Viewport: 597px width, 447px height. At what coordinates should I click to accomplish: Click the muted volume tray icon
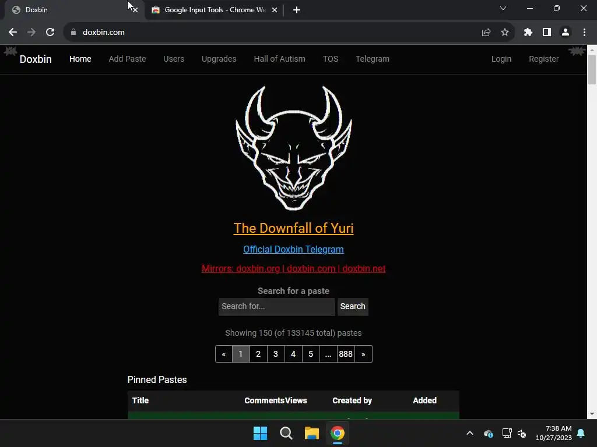(522, 433)
